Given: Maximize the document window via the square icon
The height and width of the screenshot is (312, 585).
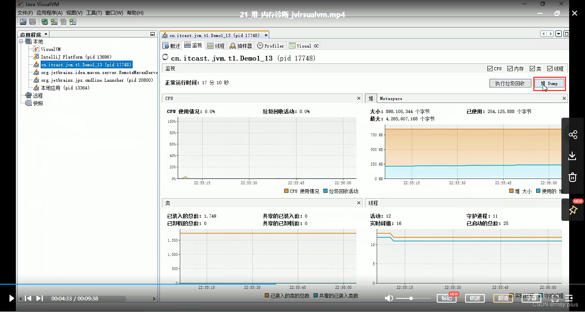Looking at the screenshot, I should click(566, 34).
